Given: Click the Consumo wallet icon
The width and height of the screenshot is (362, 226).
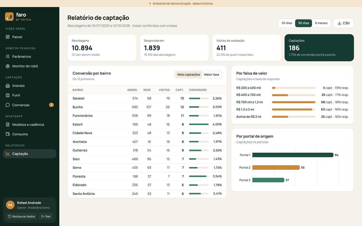Looking at the screenshot, I should [x=8, y=134].
